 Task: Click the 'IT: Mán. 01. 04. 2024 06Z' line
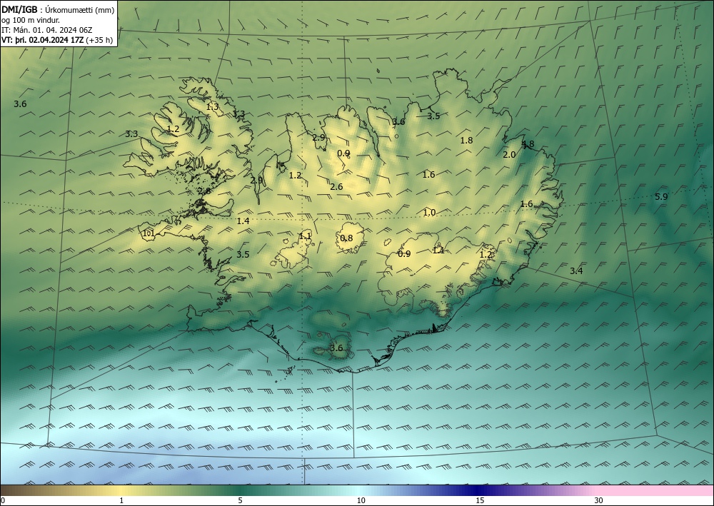tap(47, 29)
